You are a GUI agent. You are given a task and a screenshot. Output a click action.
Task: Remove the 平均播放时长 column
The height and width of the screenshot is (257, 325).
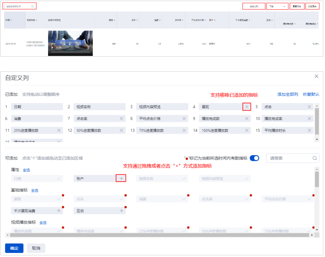point(309,130)
